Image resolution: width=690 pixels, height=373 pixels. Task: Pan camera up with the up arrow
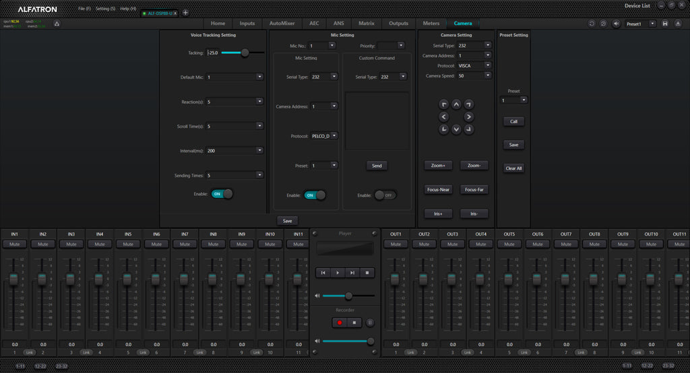[x=456, y=104]
